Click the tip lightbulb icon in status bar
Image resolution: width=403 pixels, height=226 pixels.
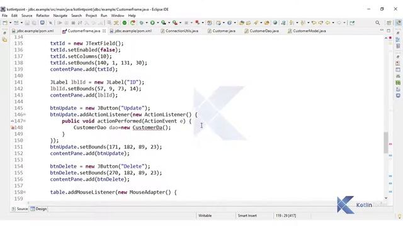coord(399,216)
